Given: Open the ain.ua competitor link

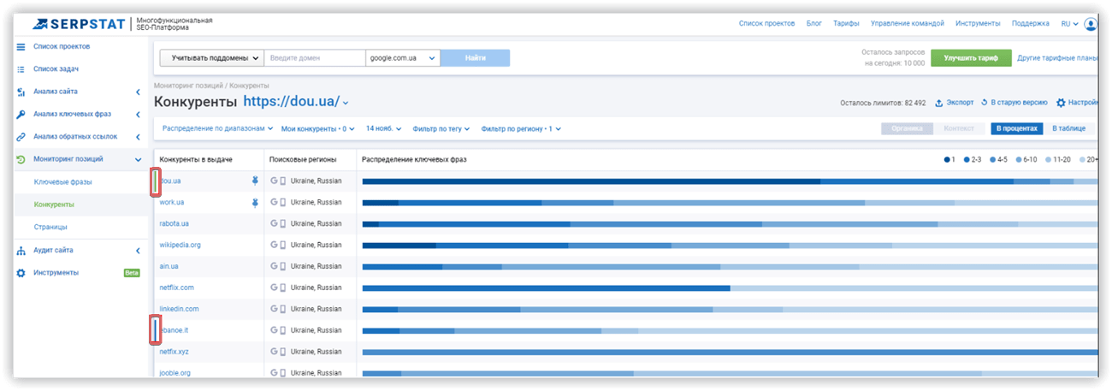Looking at the screenshot, I should pyautogui.click(x=169, y=266).
